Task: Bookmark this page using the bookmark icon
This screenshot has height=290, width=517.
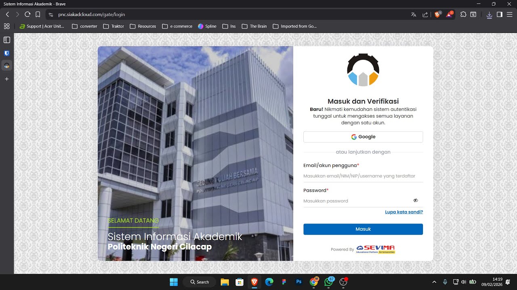Action: (38, 14)
